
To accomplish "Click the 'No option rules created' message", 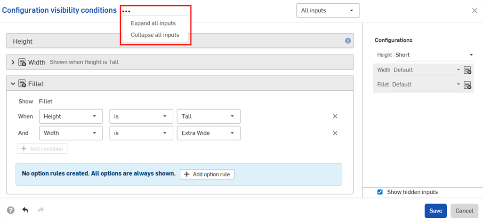I will pos(98,174).
